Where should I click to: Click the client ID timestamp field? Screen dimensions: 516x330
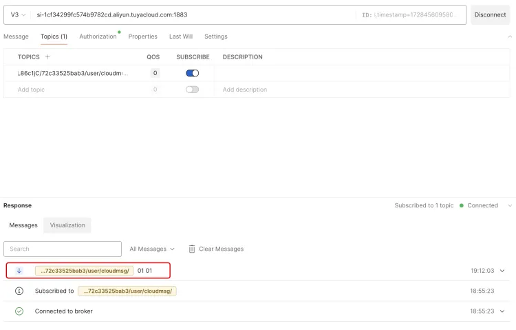click(x=411, y=15)
